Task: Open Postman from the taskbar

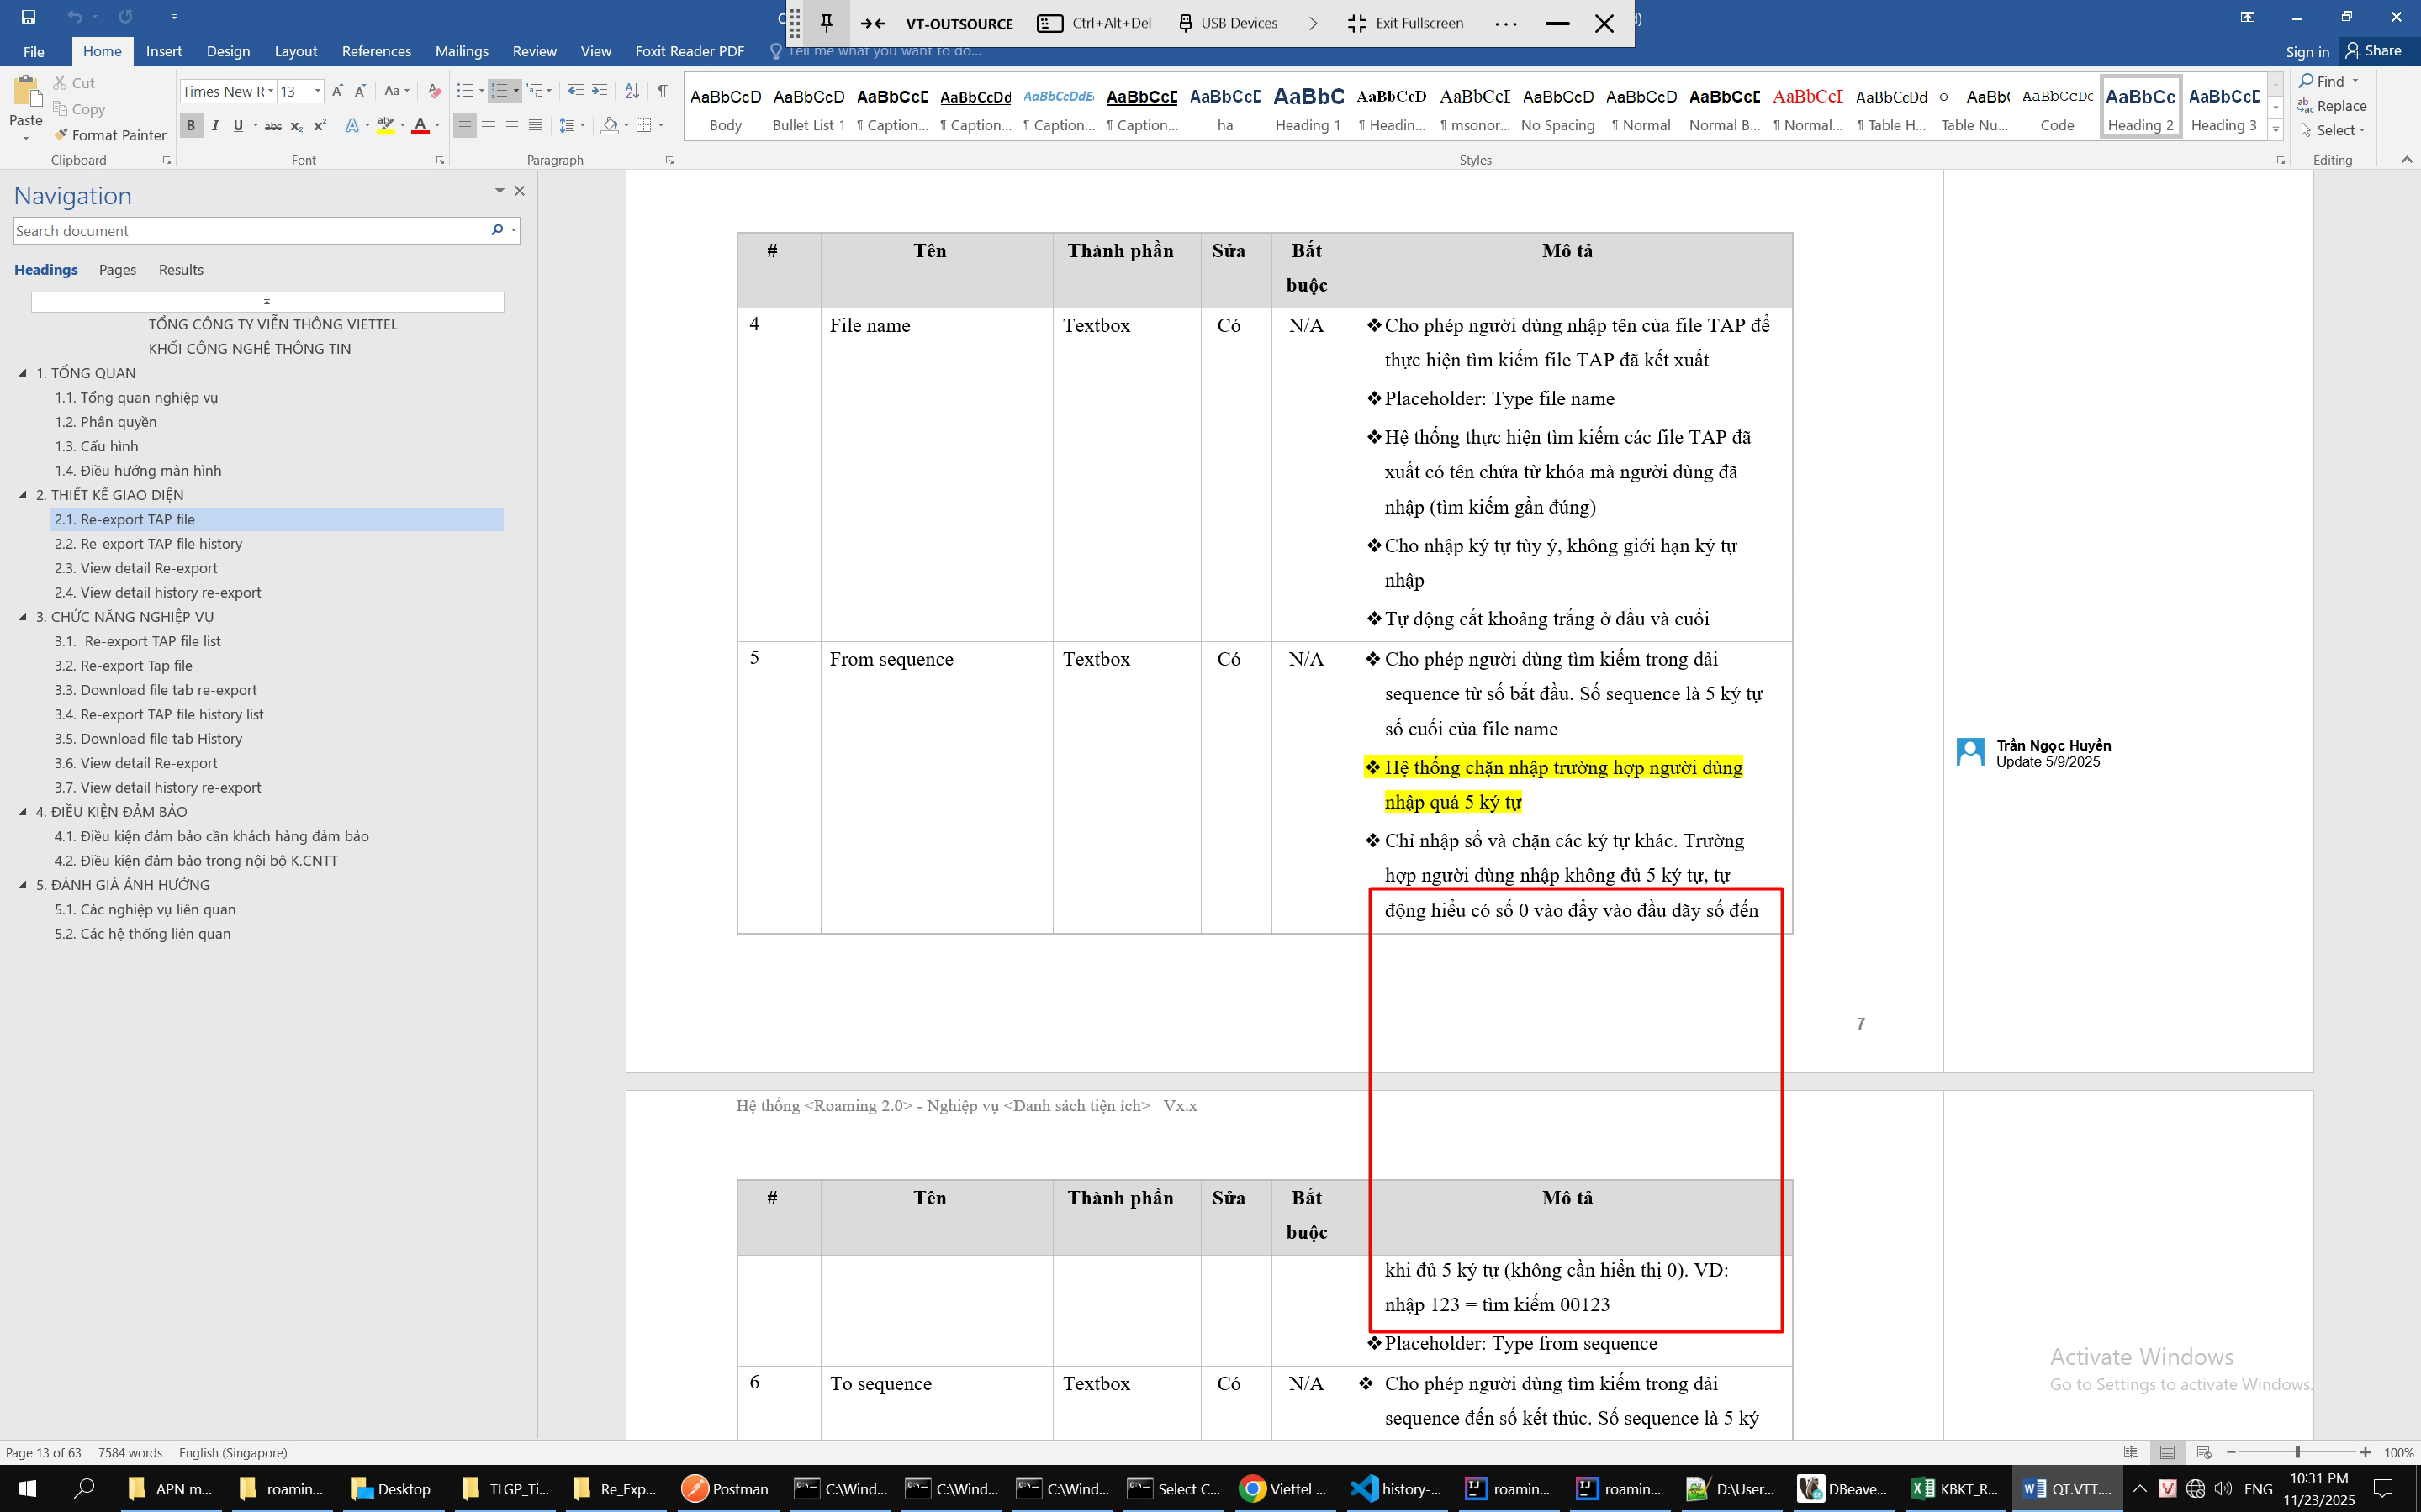Action: point(726,1488)
